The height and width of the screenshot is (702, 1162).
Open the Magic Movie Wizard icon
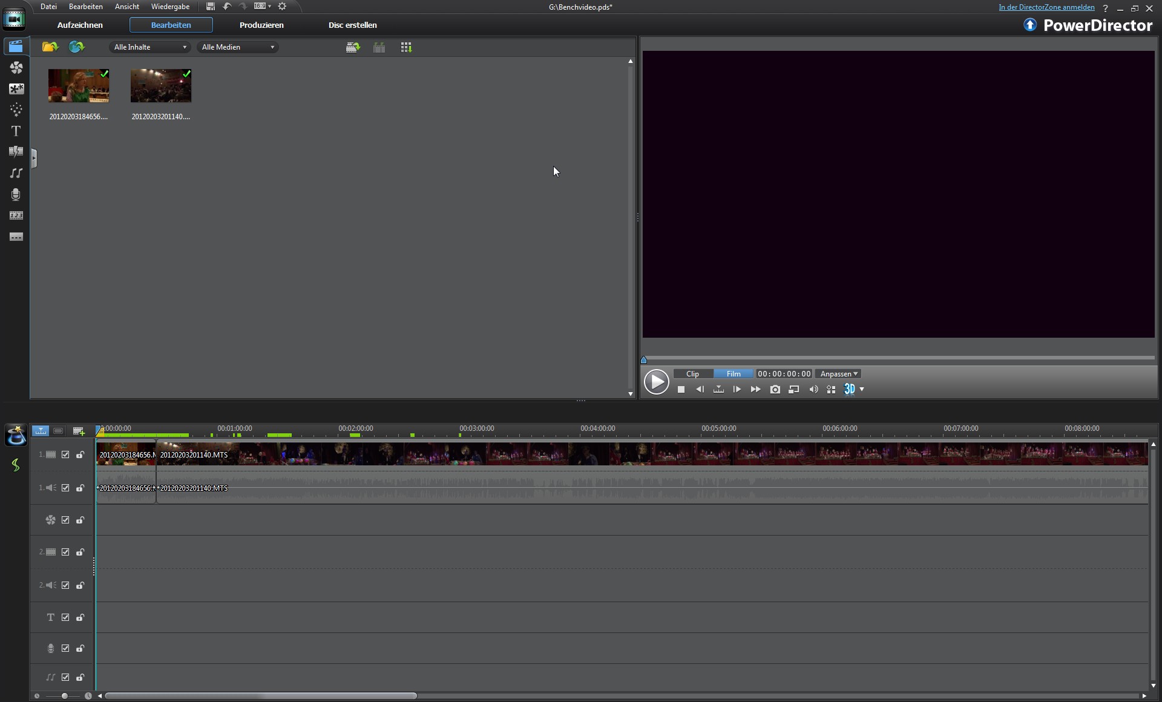click(x=16, y=435)
